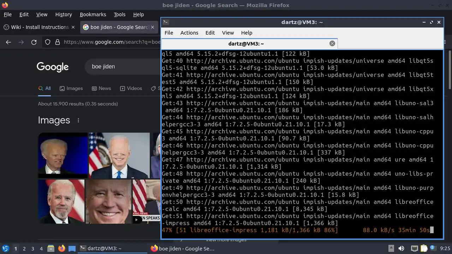Viewport: 452px width, 254px height.
Task: Click the Firefox back arrow button
Action: (8, 42)
